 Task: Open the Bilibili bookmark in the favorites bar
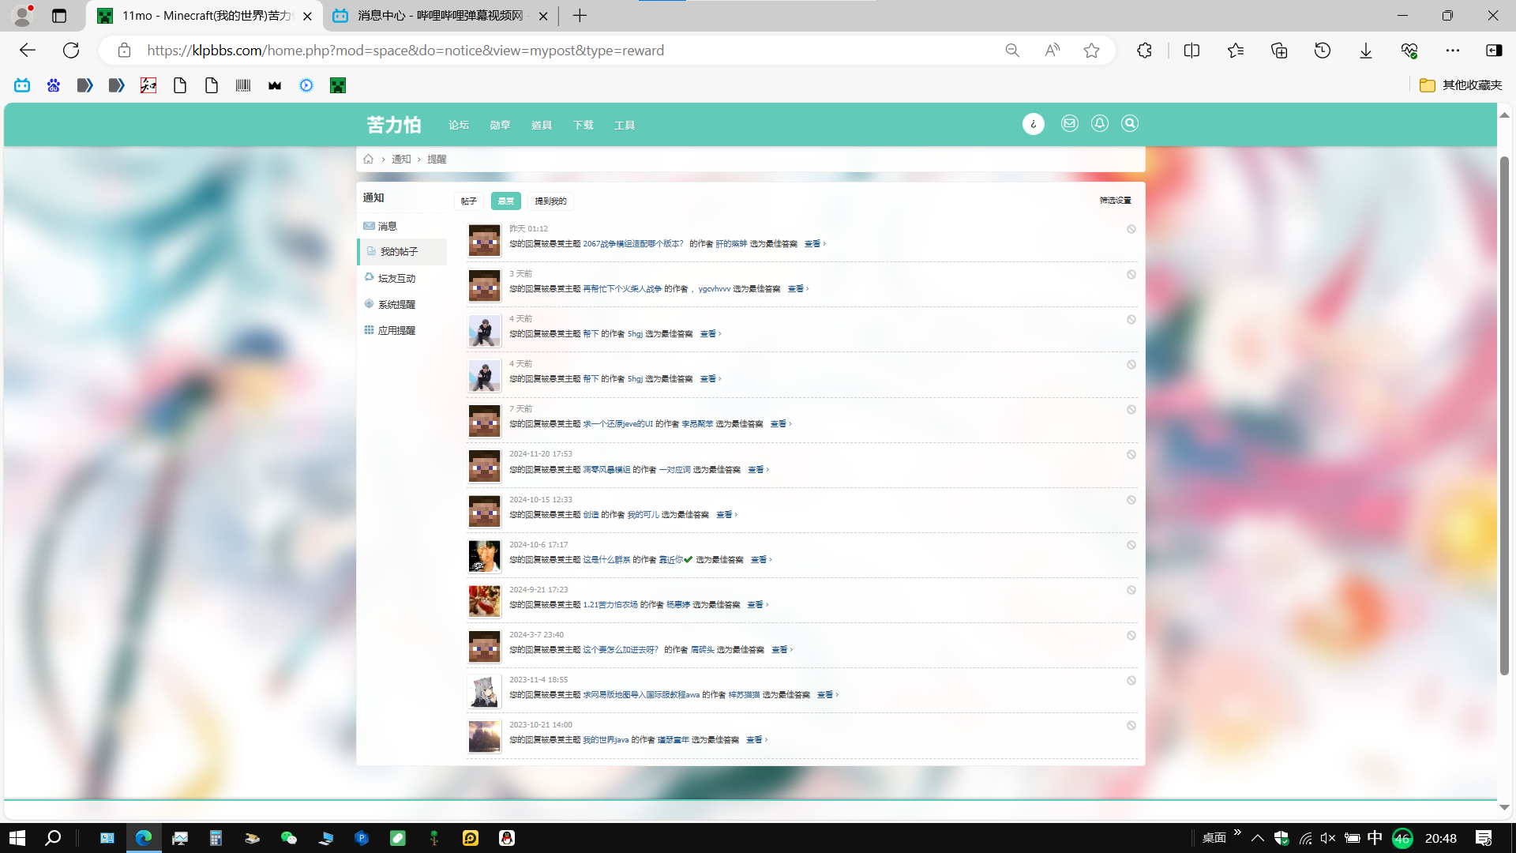(22, 85)
